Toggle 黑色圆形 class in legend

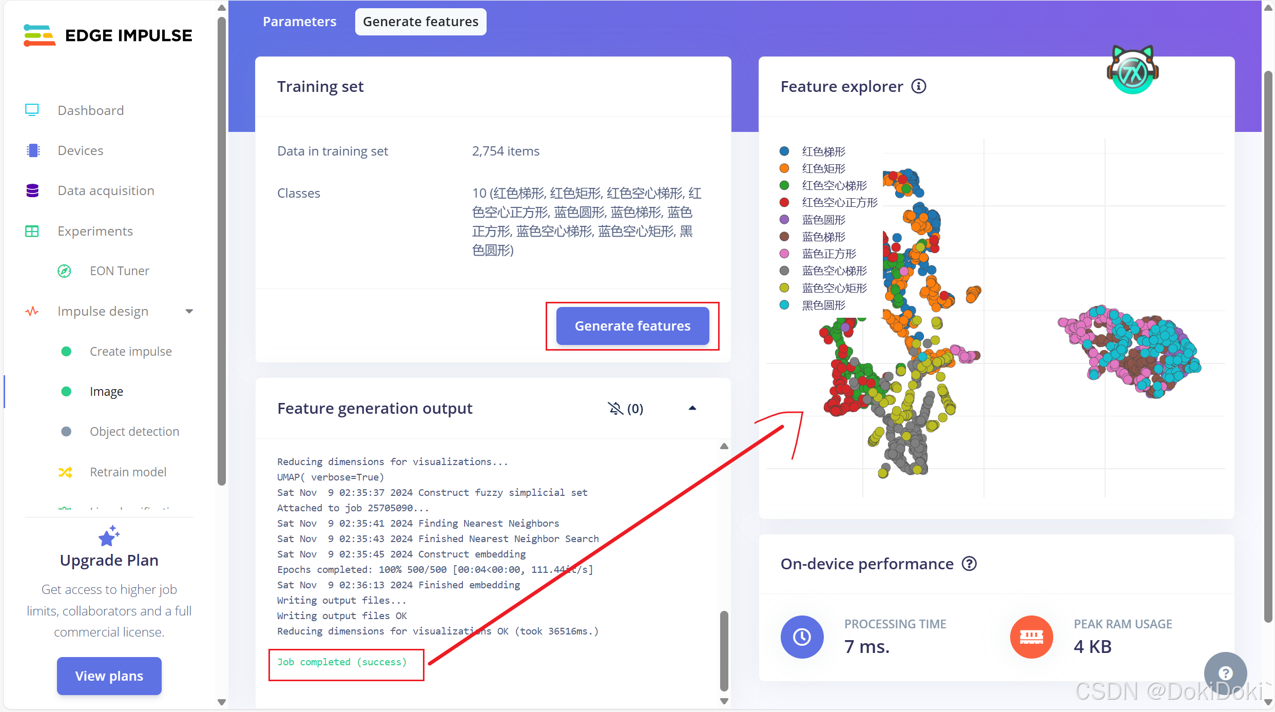823,305
